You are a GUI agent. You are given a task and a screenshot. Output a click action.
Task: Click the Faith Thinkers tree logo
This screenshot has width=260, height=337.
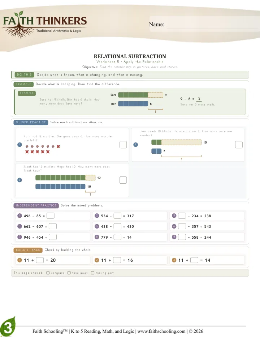point(45,24)
